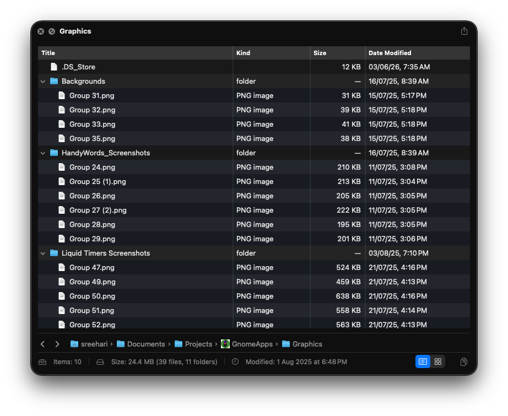
Task: Switch to list view mode
Action: [423, 361]
